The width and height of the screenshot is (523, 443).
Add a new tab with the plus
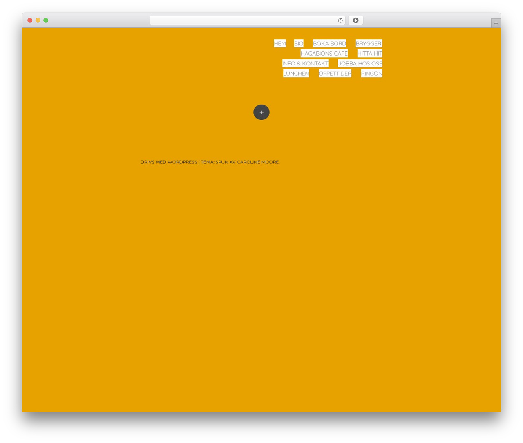(496, 23)
